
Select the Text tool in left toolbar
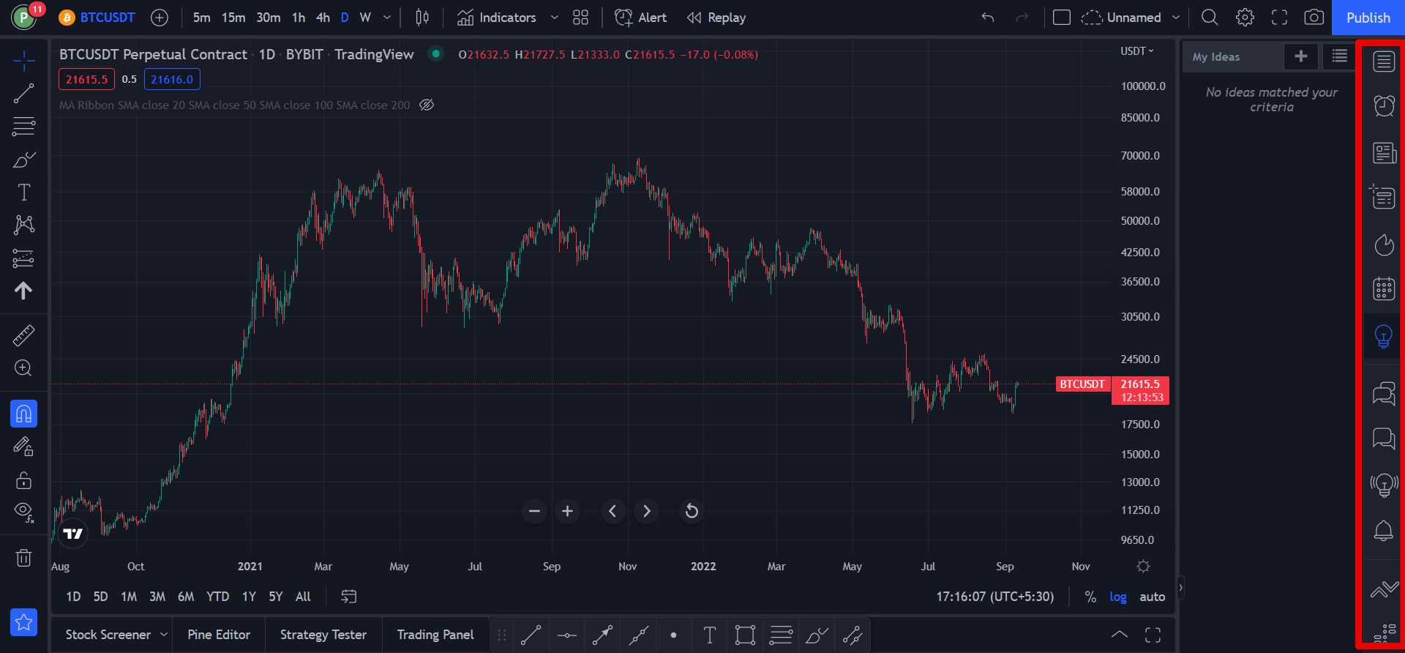23,193
